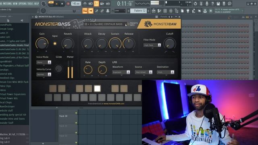Open the shopping cart icon
258x145 pixels.
[x=211, y=11]
